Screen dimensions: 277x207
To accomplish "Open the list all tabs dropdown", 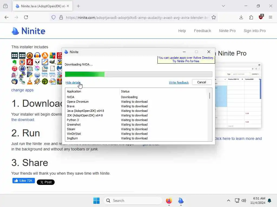I will [x=223, y=6].
